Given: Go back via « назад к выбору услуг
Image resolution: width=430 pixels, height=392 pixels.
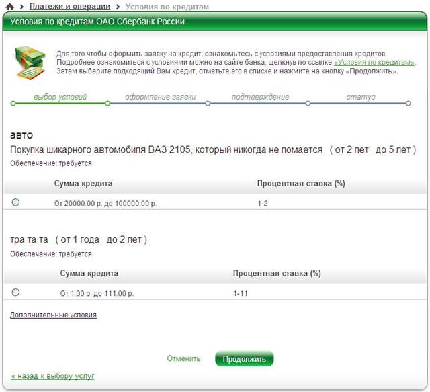Looking at the screenshot, I should click(x=52, y=376).
